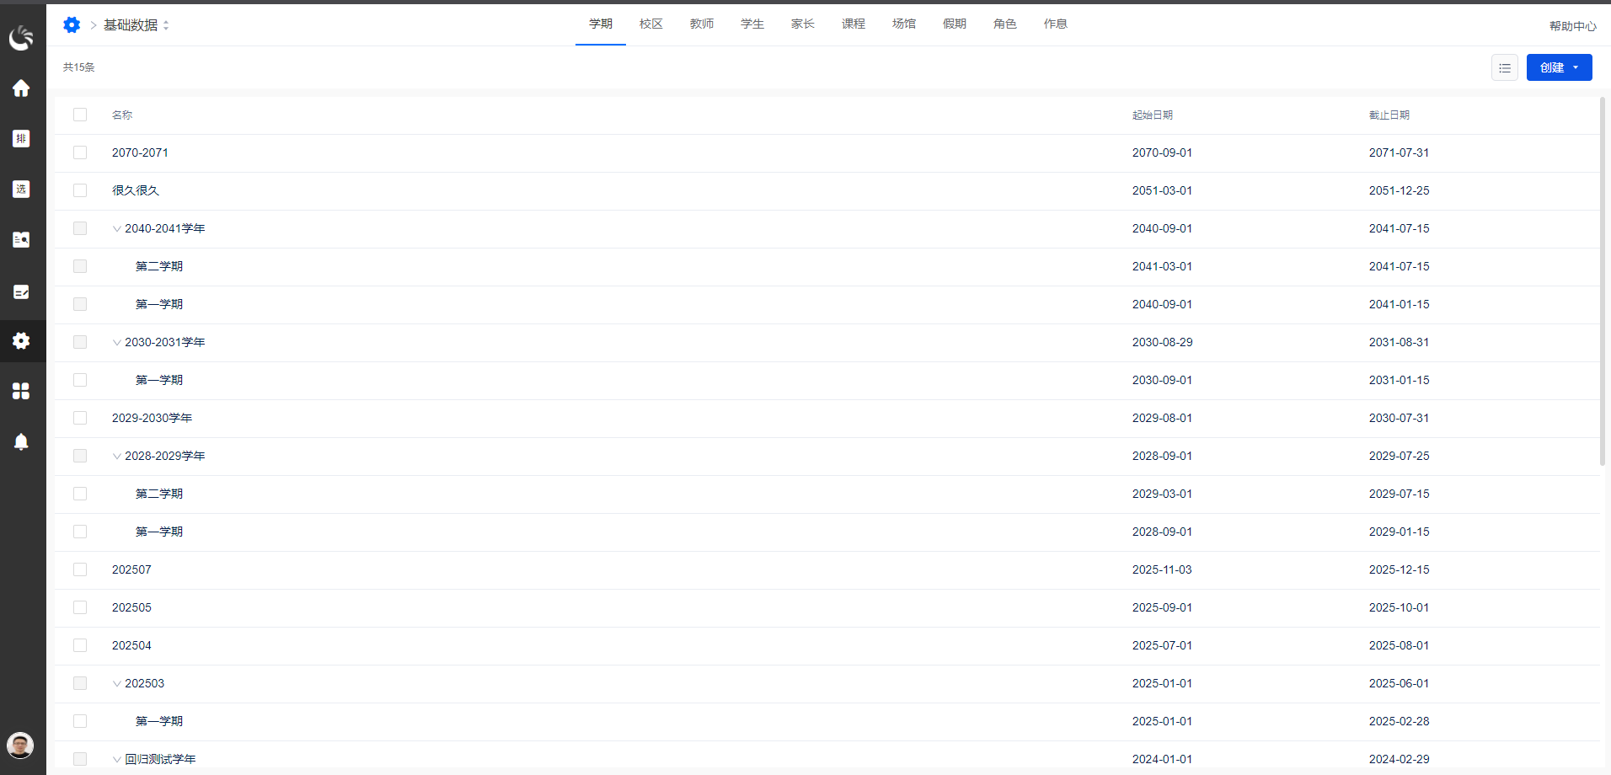The image size is (1611, 775).
Task: Open the course selection (选) sidebar icon
Action: click(21, 189)
